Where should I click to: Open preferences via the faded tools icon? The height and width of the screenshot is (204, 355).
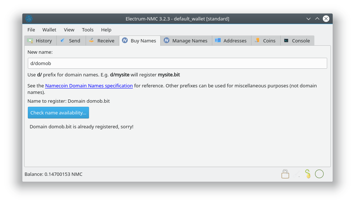[297, 174]
